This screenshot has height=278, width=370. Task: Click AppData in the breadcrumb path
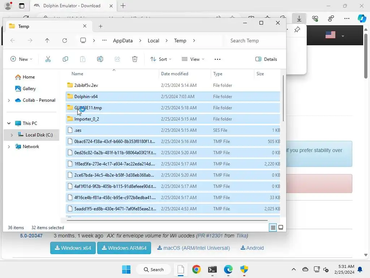coord(123,41)
